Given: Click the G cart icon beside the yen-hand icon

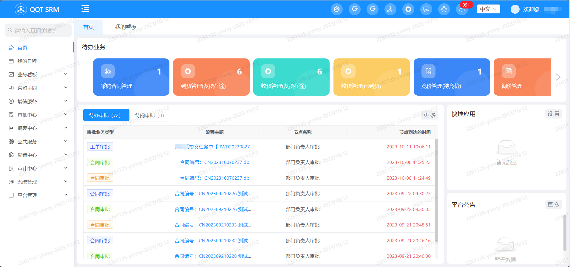Looking at the screenshot, I should [373, 9].
